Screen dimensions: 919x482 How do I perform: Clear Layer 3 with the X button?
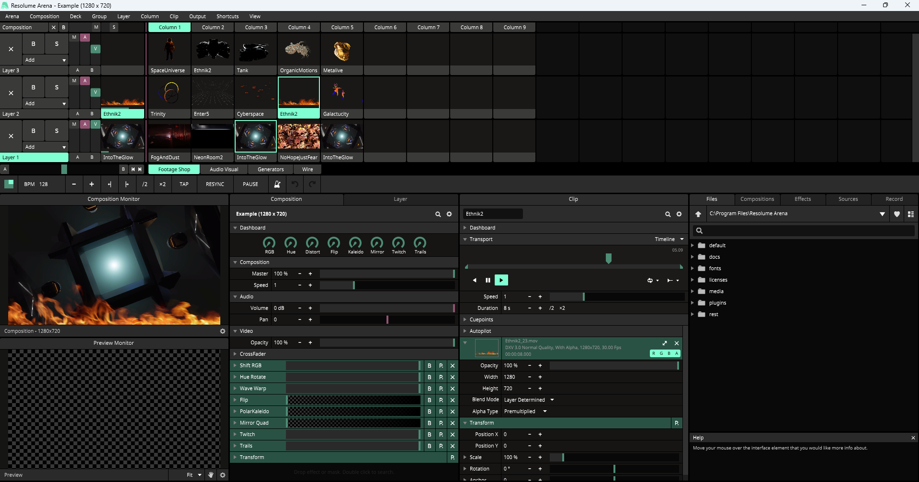pos(11,49)
